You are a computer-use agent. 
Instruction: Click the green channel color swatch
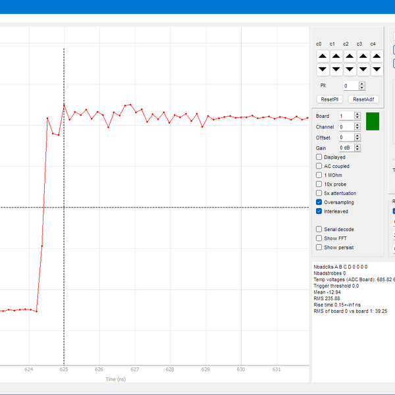click(x=373, y=121)
